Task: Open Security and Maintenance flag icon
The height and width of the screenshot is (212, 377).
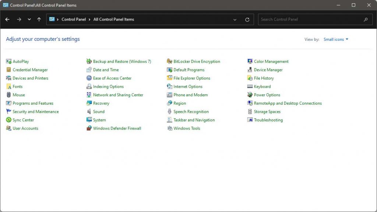Action: tap(9, 112)
